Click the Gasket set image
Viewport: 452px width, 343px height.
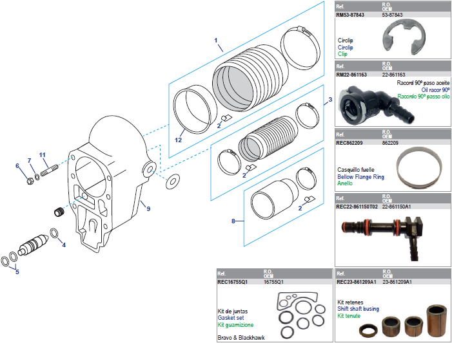301,315
